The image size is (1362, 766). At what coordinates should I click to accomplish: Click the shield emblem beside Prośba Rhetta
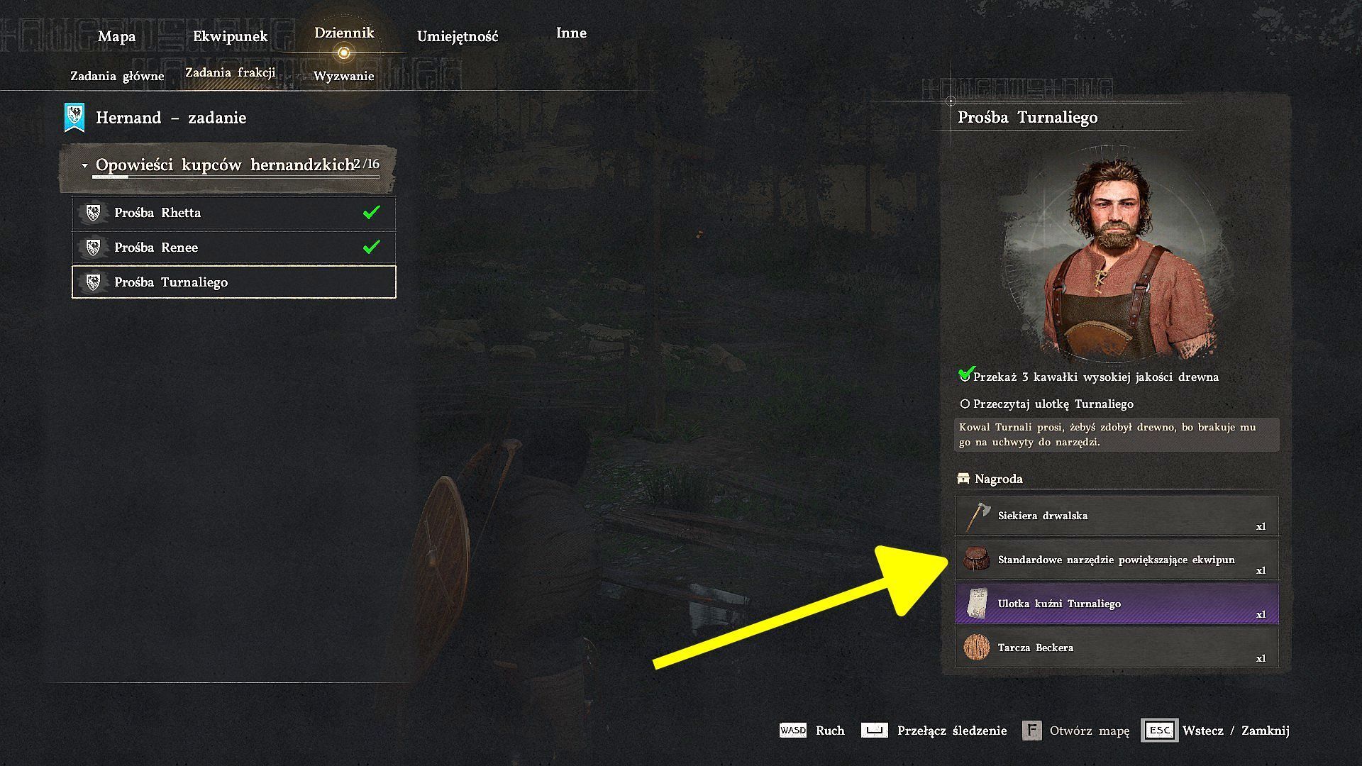click(x=93, y=213)
